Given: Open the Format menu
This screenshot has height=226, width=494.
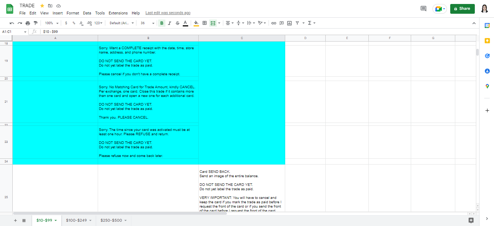Looking at the screenshot, I should pyautogui.click(x=73, y=13).
